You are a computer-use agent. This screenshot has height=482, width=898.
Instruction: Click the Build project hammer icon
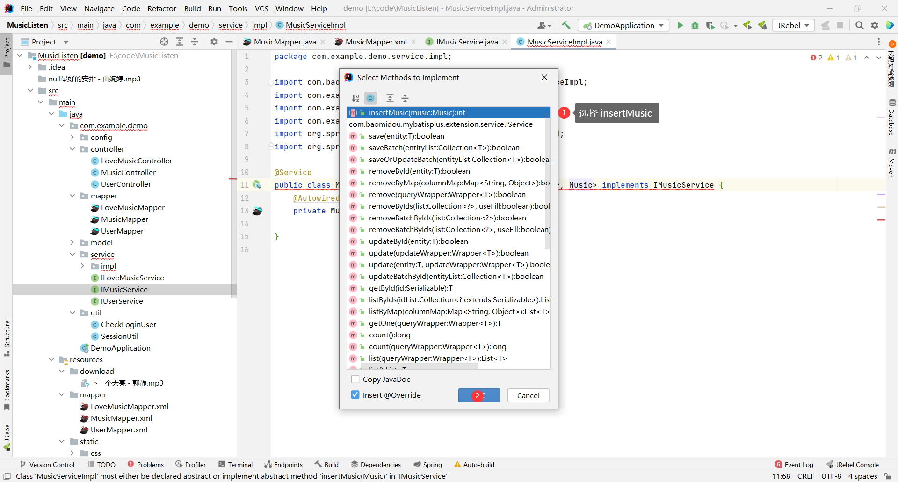click(x=566, y=25)
